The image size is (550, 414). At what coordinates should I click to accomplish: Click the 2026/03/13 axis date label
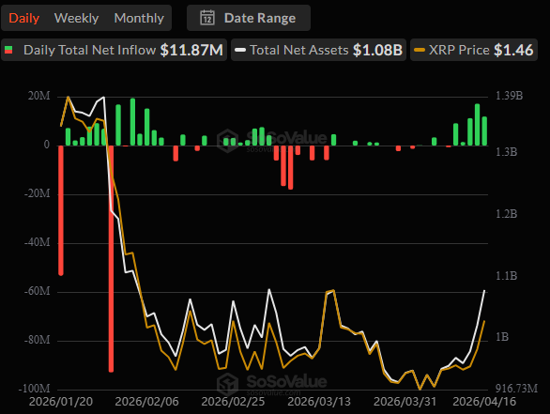(319, 402)
